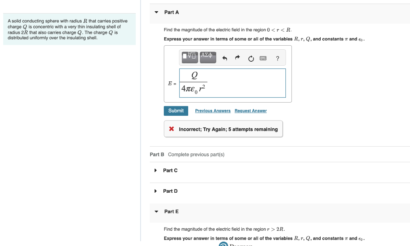Submit the answer for Part A
The image size is (410, 246).
(176, 111)
